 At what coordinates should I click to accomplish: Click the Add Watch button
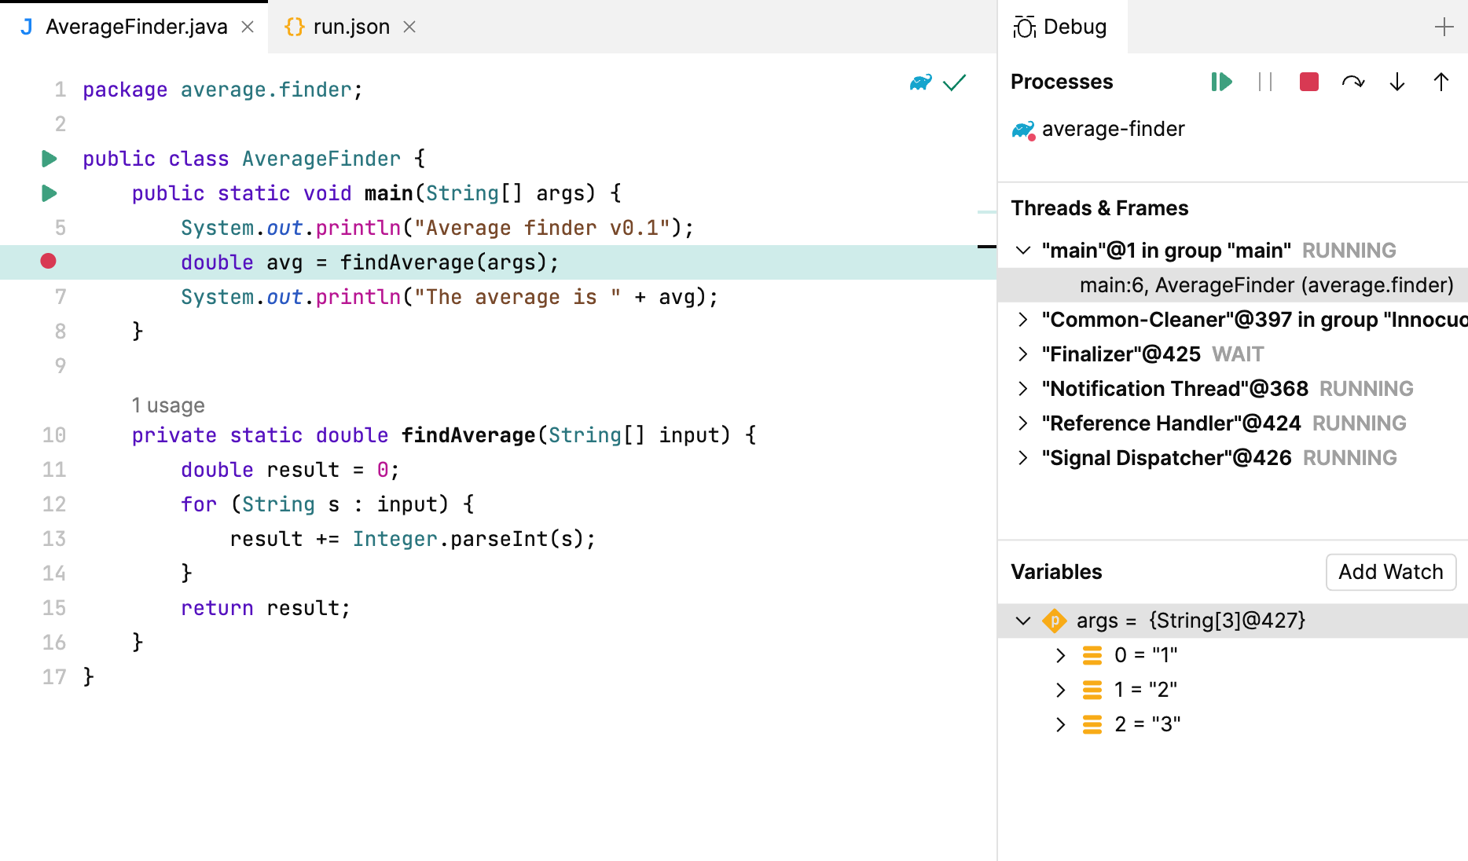[x=1390, y=572]
